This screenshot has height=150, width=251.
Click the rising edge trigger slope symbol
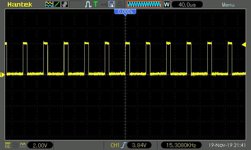(123, 145)
